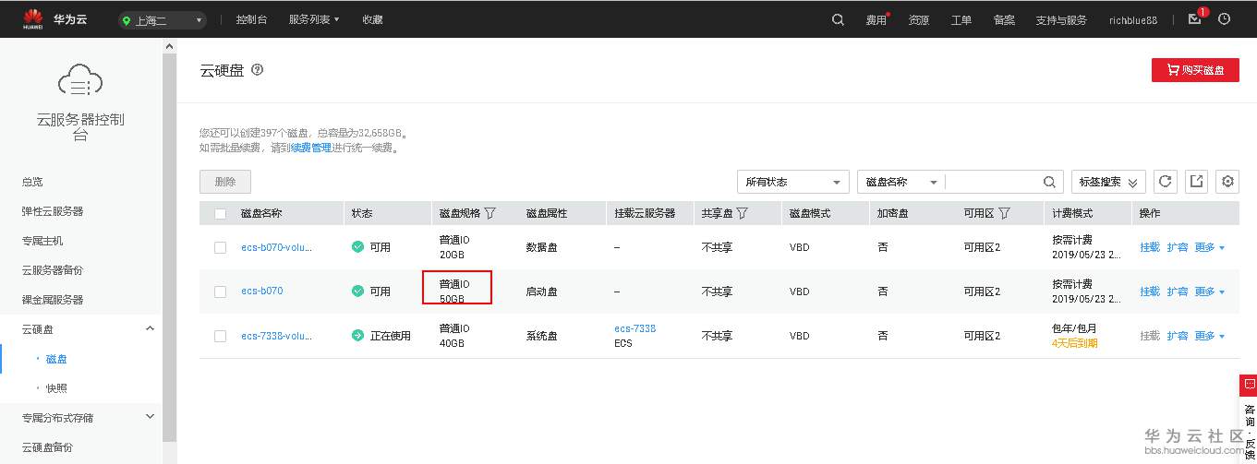Click the red consultation feedback icon
The width and height of the screenshot is (1257, 464).
1248,384
